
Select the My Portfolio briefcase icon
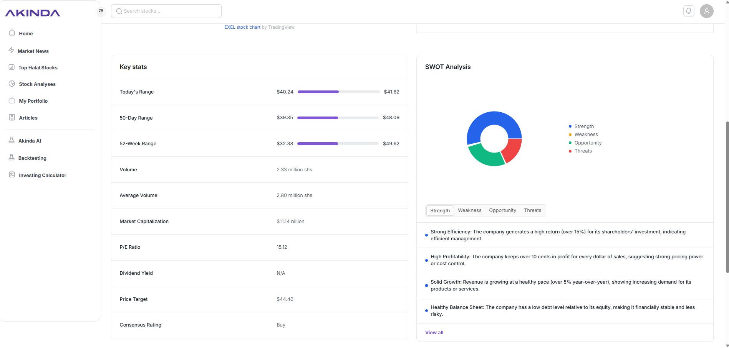click(x=12, y=100)
